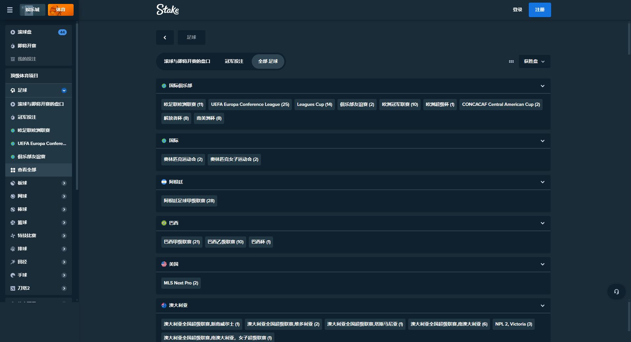This screenshot has height=342, width=631.
Task: Click the Brazil flag icon
Action: tap(164, 223)
